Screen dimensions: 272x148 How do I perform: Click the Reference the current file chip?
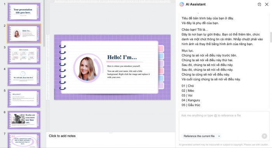(x=199, y=136)
